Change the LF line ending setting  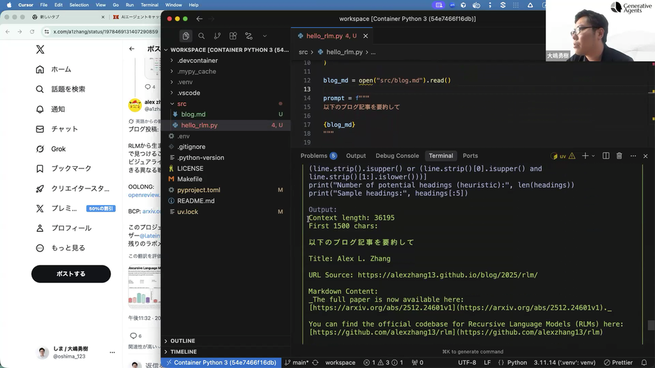coord(487,363)
